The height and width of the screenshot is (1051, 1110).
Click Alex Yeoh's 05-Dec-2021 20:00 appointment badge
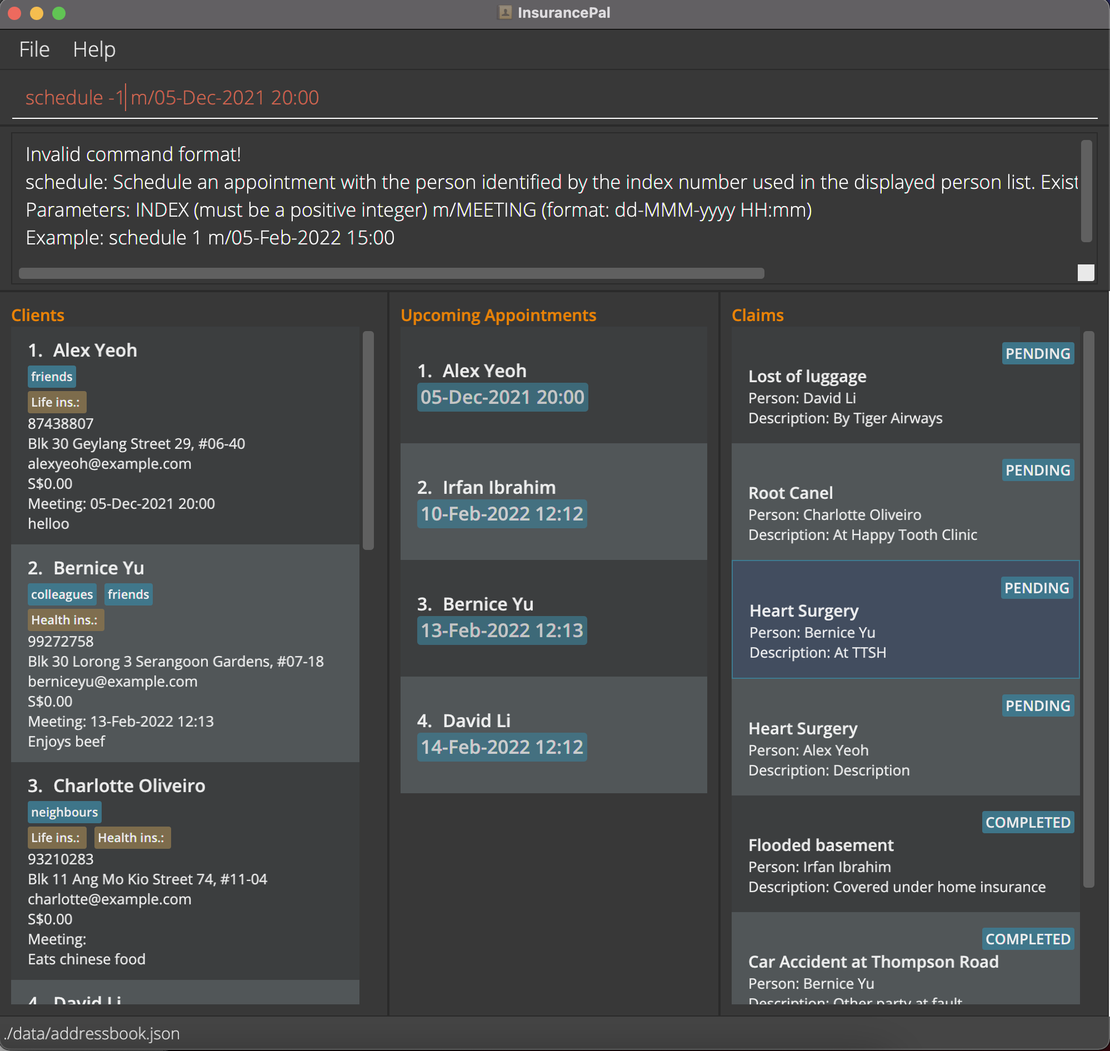[502, 397]
